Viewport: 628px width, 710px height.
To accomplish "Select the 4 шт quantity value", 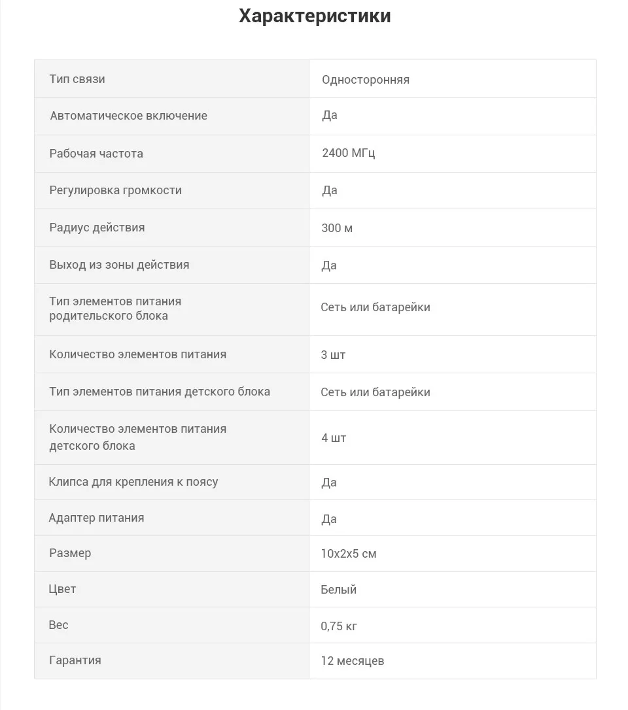I will (334, 438).
